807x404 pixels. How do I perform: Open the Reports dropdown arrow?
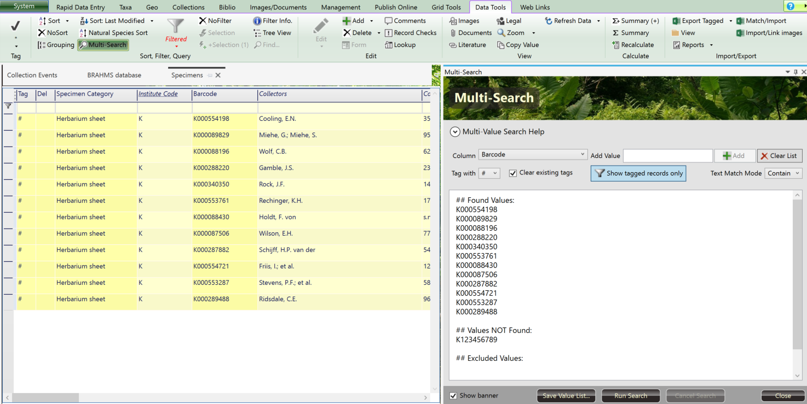pyautogui.click(x=711, y=45)
